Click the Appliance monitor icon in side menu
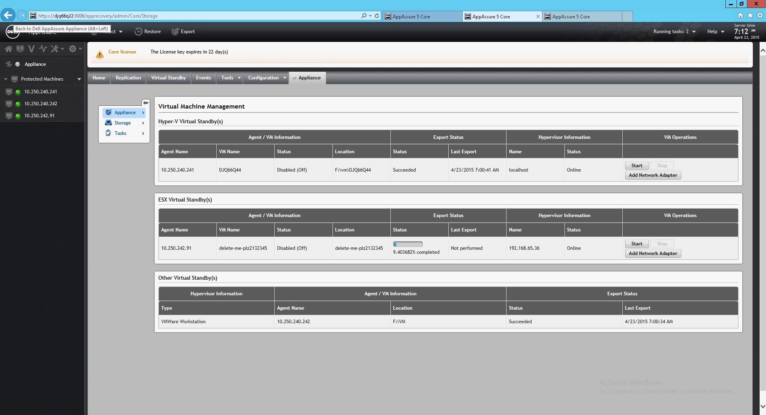This screenshot has width=766, height=415. click(108, 113)
